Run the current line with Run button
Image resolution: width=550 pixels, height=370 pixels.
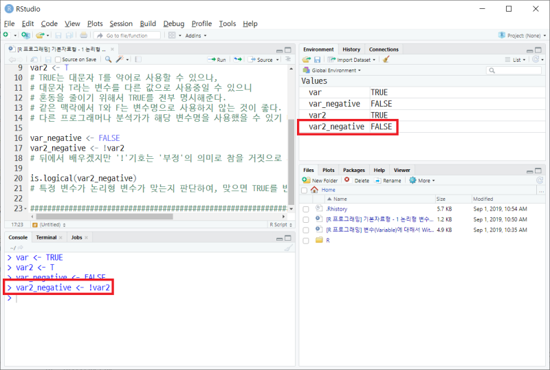[217, 60]
